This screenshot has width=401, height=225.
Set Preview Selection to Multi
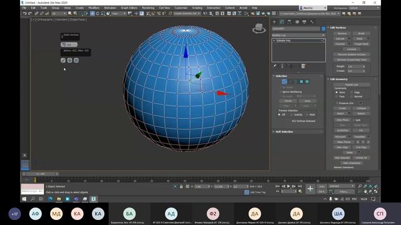pos(307,115)
